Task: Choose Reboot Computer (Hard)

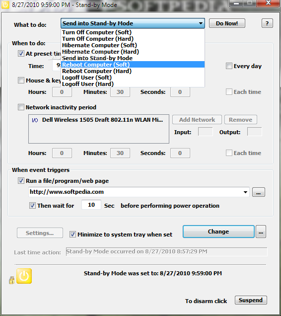Action: click(x=133, y=71)
